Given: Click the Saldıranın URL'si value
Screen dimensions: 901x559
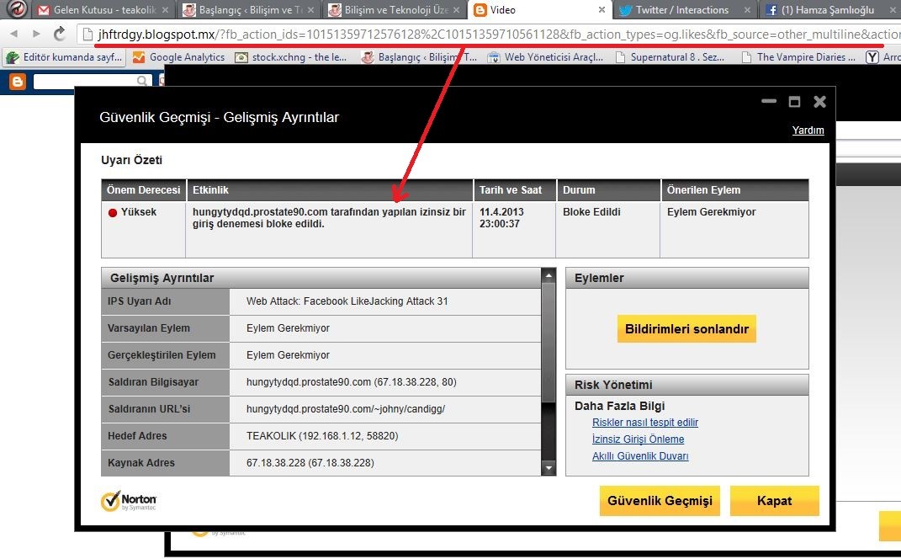Looking at the screenshot, I should tap(346, 409).
